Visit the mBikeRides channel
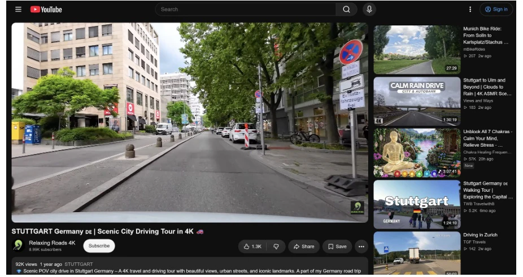The width and height of the screenshot is (523, 277). tap(474, 49)
